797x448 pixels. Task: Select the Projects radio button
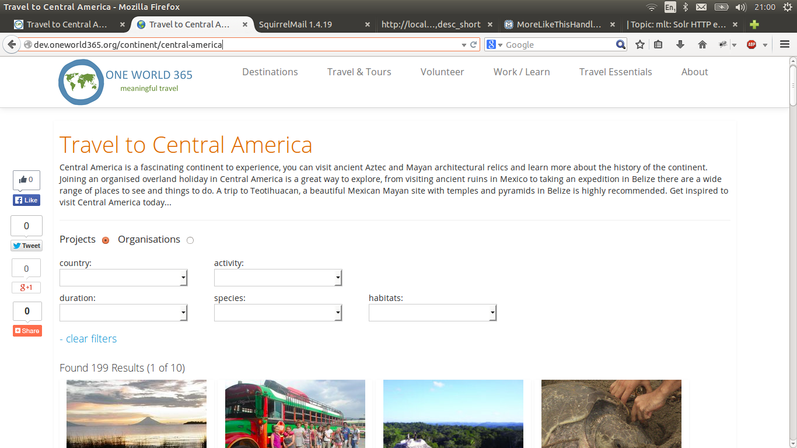click(106, 240)
